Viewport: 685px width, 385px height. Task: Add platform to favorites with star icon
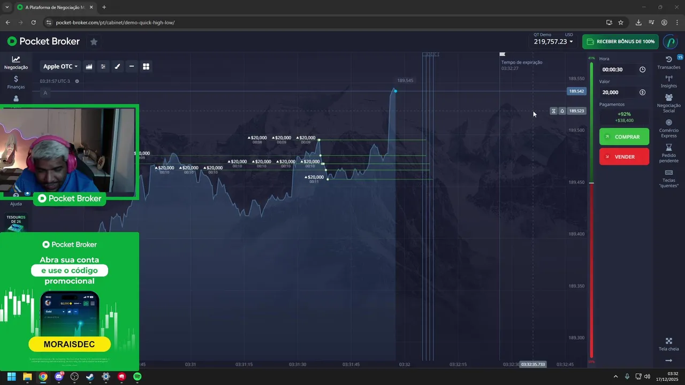(x=94, y=42)
